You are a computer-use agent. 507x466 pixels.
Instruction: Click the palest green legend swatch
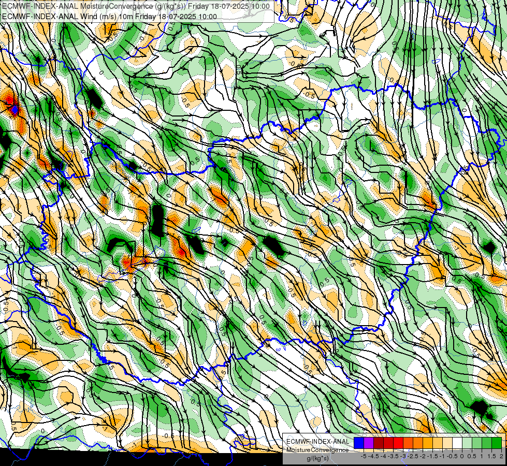467,443
